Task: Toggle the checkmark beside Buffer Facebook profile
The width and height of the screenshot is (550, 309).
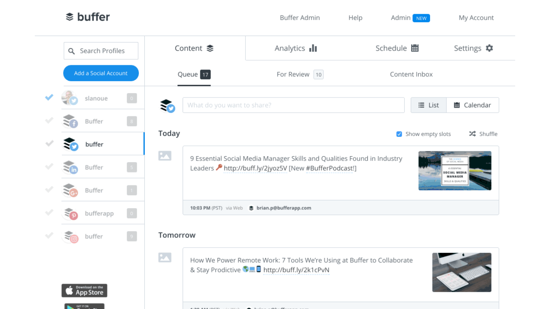Action: coord(49,121)
